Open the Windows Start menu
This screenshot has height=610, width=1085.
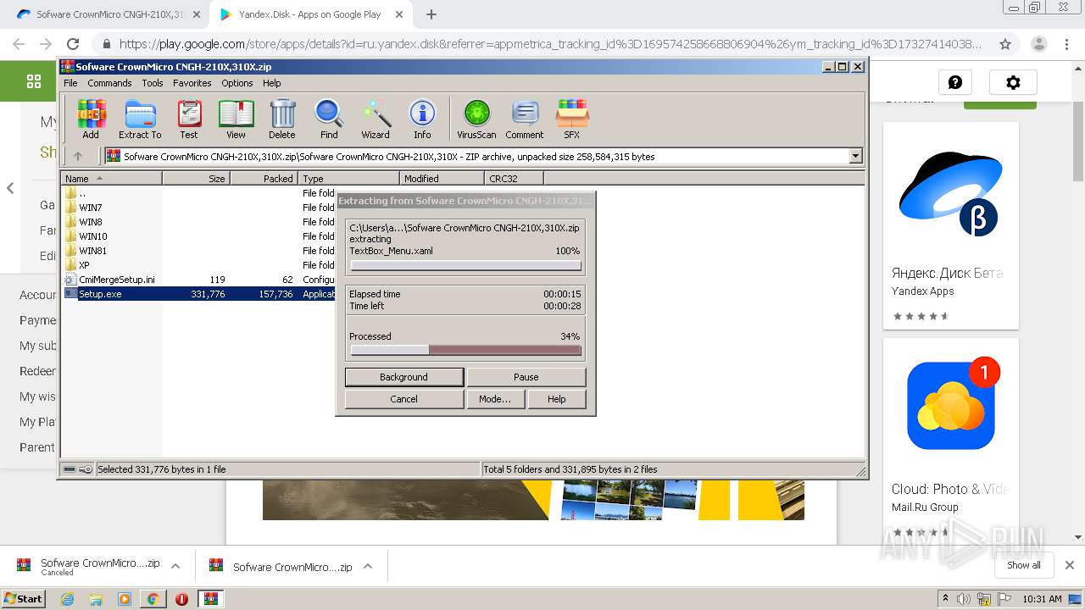tap(23, 598)
